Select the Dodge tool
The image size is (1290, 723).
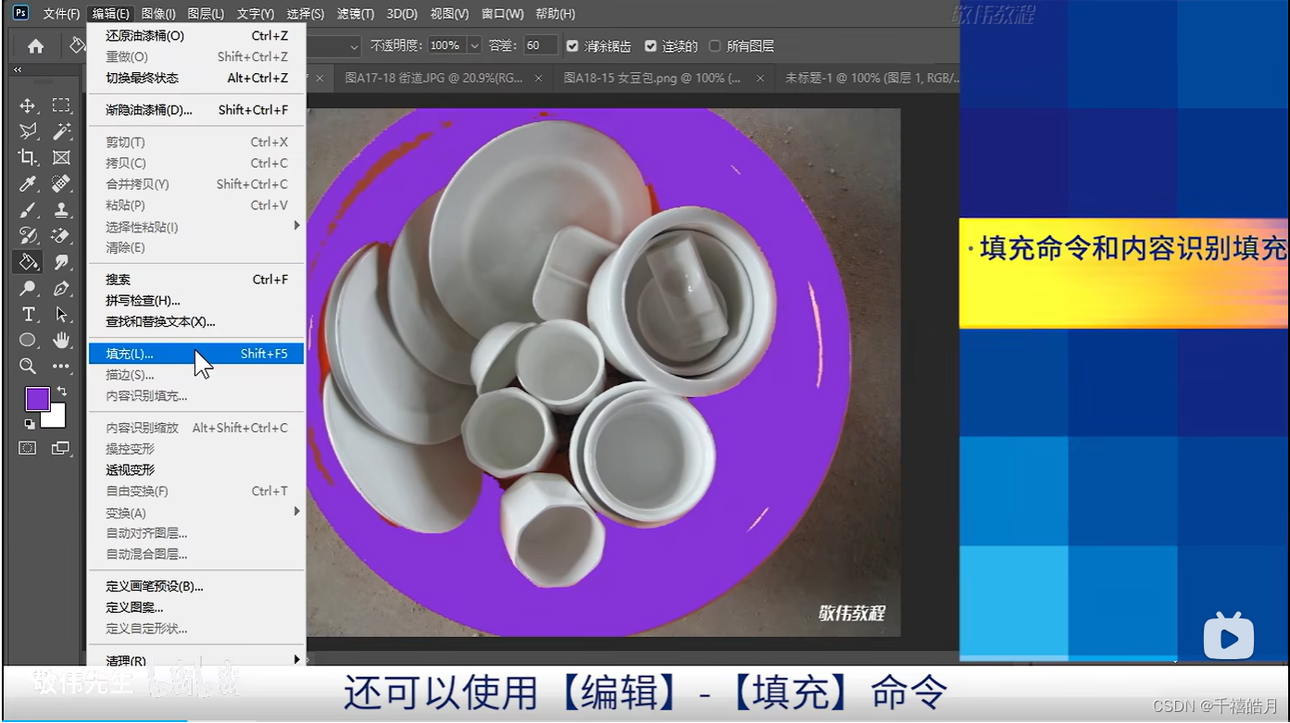[x=28, y=288]
